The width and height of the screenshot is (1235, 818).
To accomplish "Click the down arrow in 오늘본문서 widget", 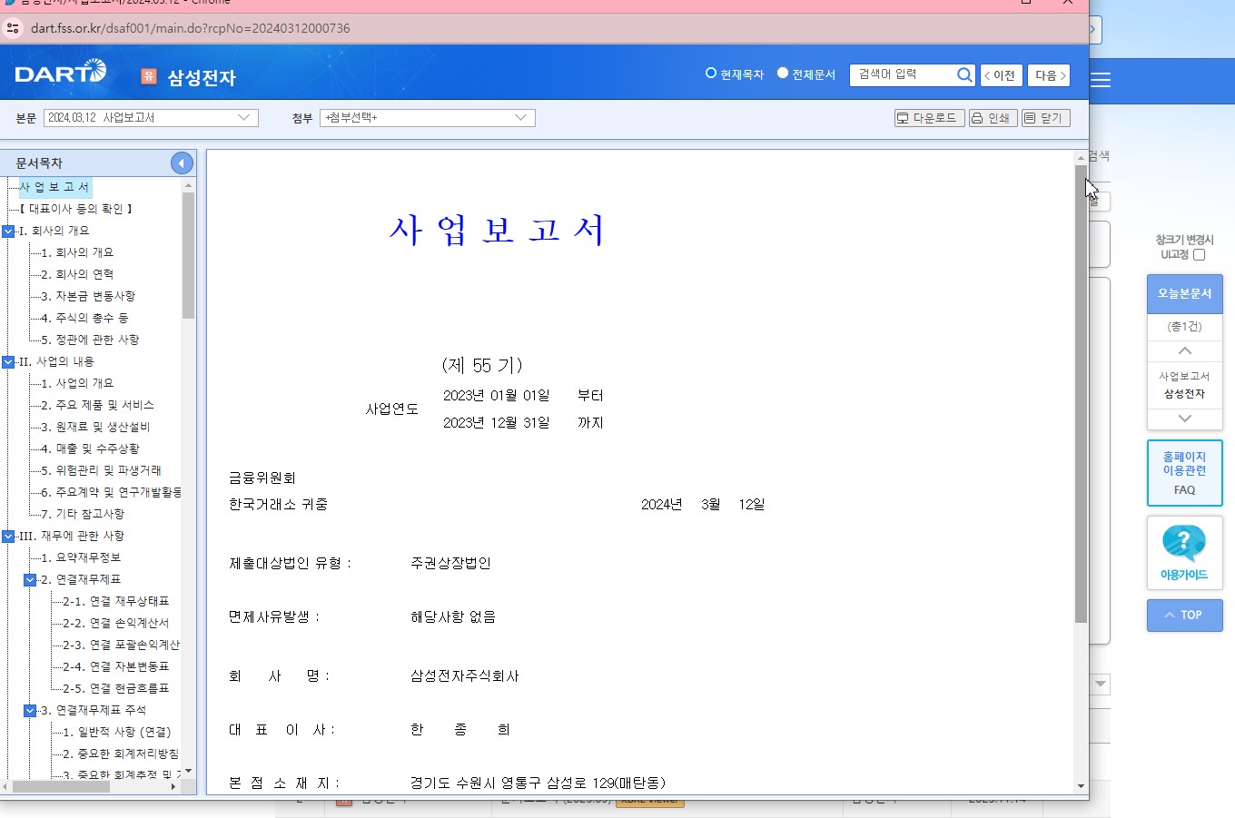I will point(1184,419).
